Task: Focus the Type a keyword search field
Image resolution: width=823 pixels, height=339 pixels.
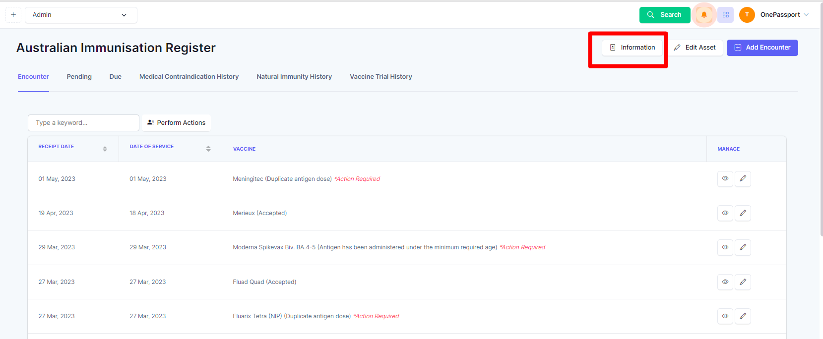Action: point(83,123)
